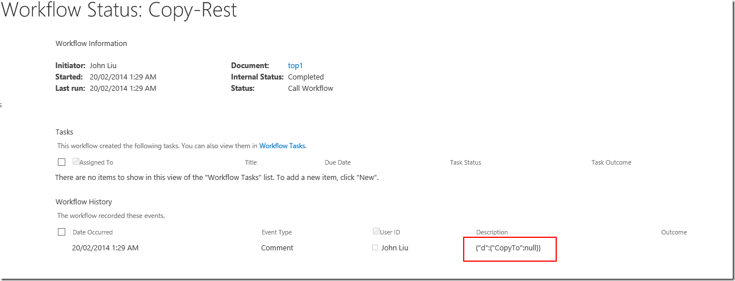Tick the select-all checkbox in Tasks header
This screenshot has width=735, height=281.
click(x=61, y=162)
